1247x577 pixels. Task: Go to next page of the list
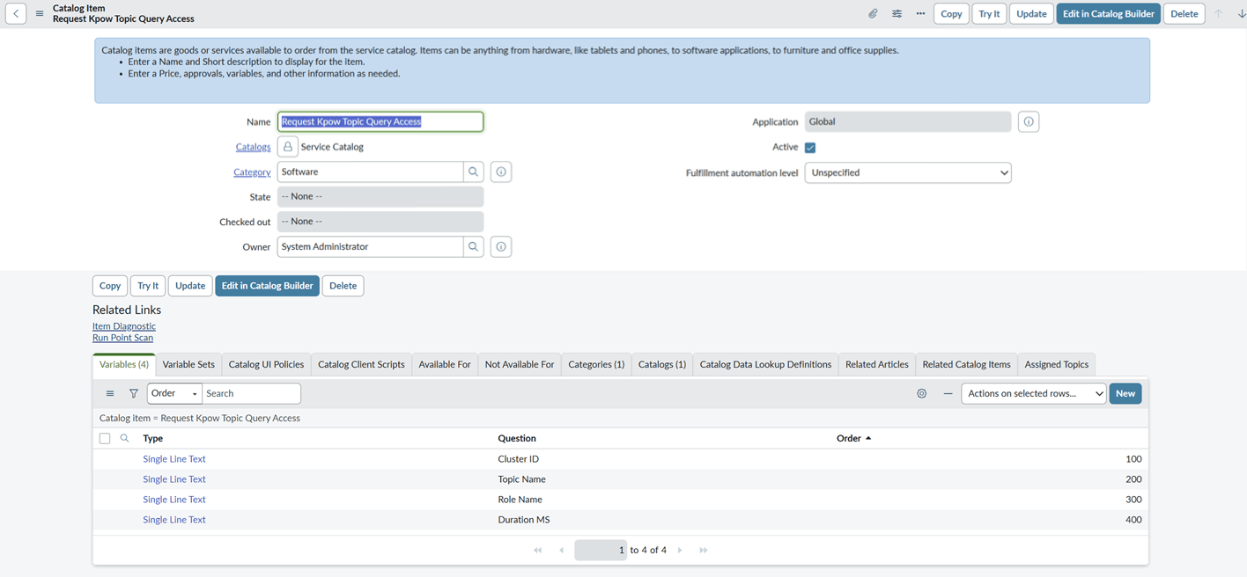[680, 551]
